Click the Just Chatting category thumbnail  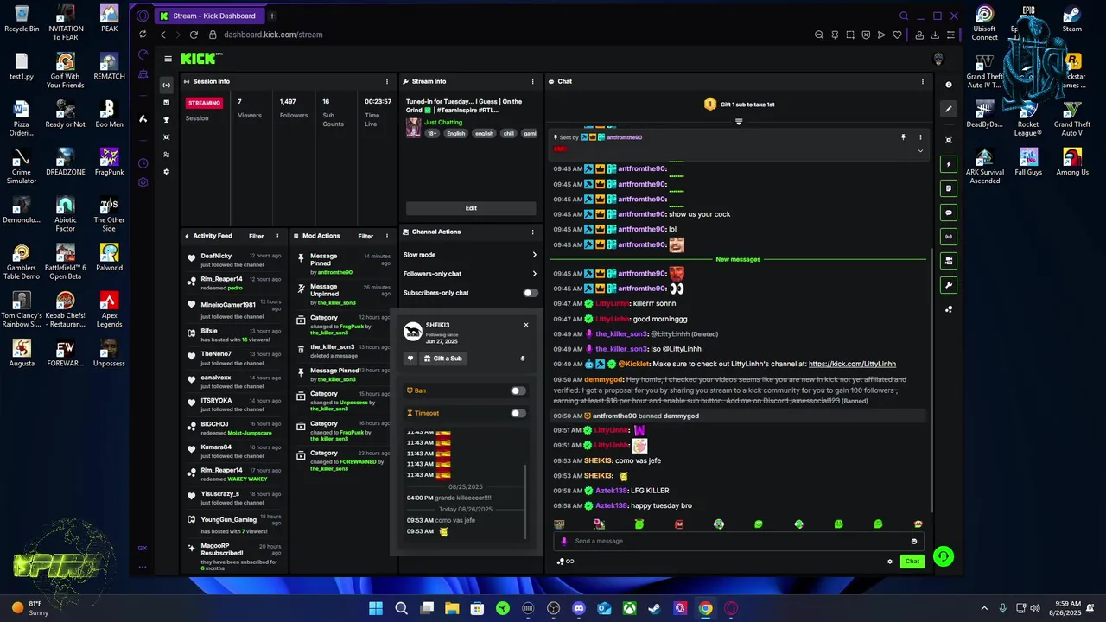(x=413, y=128)
